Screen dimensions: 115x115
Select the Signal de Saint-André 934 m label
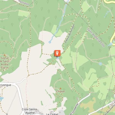[x=5, y=63]
